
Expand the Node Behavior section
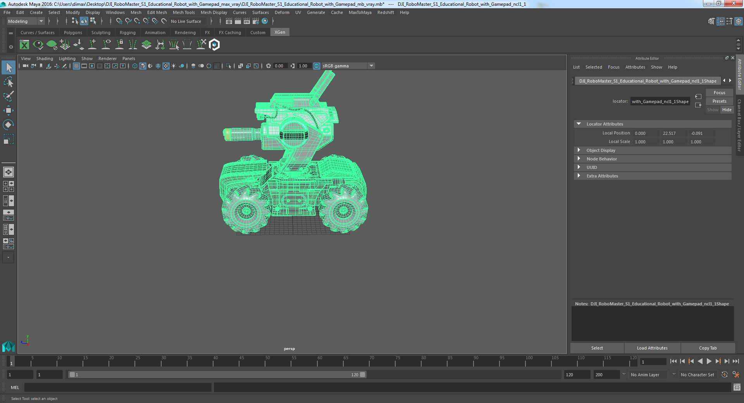tap(579, 159)
